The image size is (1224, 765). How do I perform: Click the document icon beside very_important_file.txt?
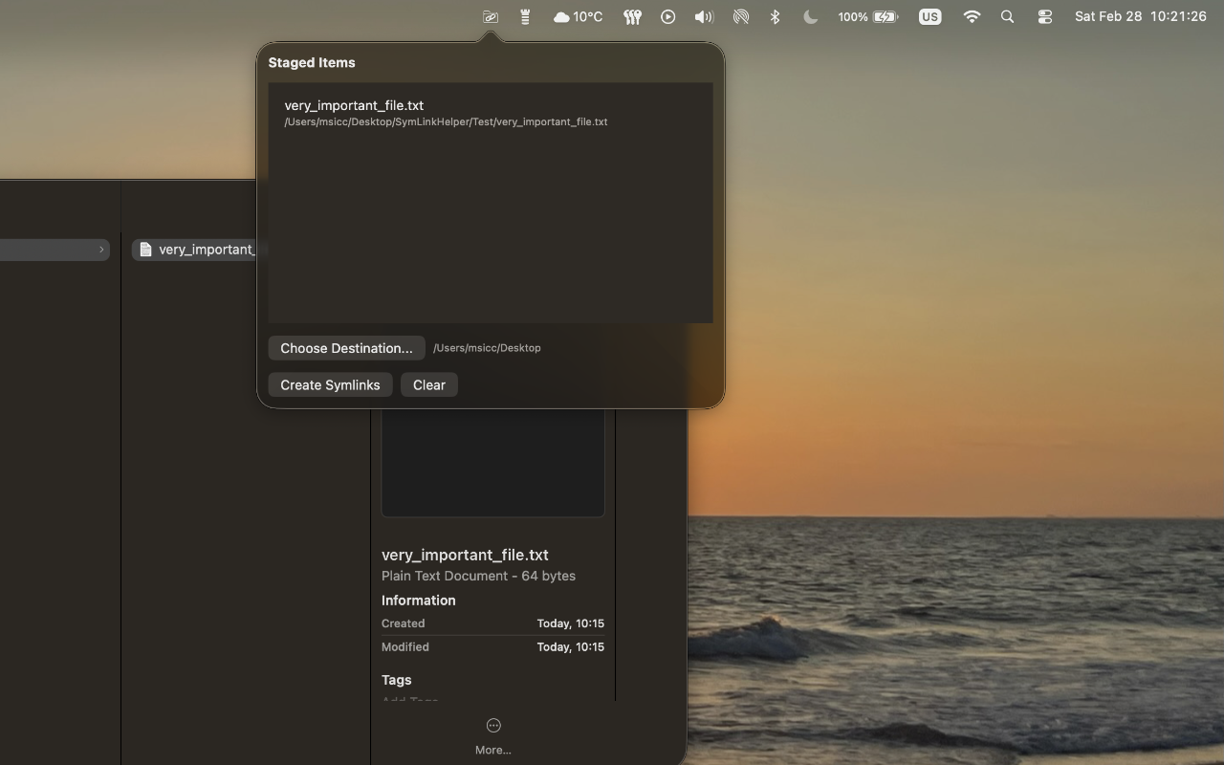click(145, 249)
